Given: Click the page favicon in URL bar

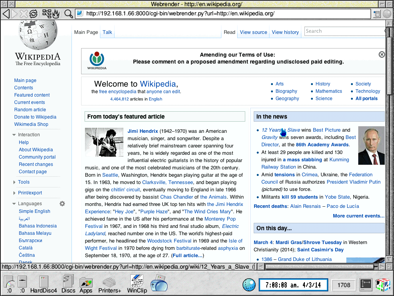Looking at the screenshot, I should (x=80, y=13).
